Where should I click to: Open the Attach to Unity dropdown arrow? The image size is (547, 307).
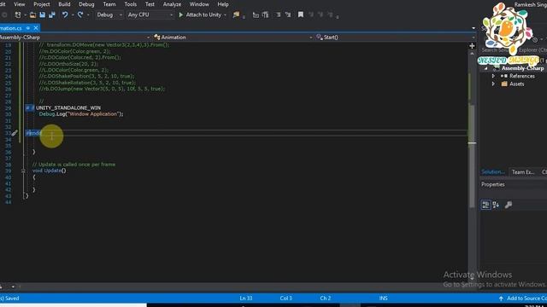pos(225,15)
